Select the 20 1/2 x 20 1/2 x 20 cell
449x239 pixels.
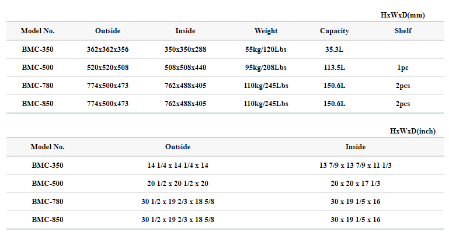pyautogui.click(x=177, y=184)
